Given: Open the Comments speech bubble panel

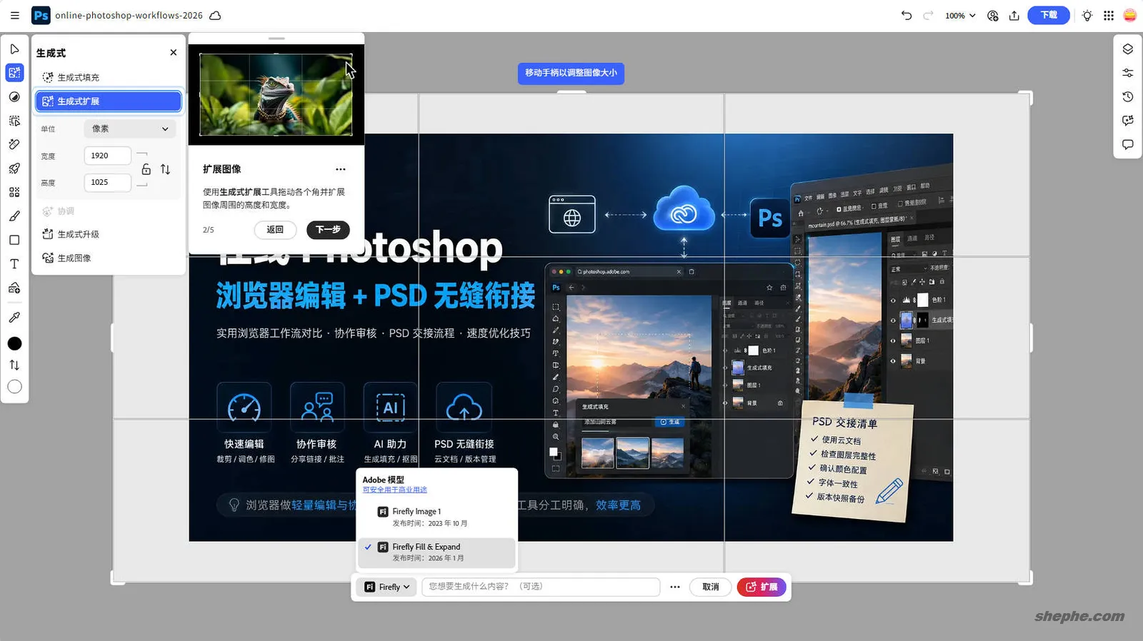Looking at the screenshot, I should 1127,144.
